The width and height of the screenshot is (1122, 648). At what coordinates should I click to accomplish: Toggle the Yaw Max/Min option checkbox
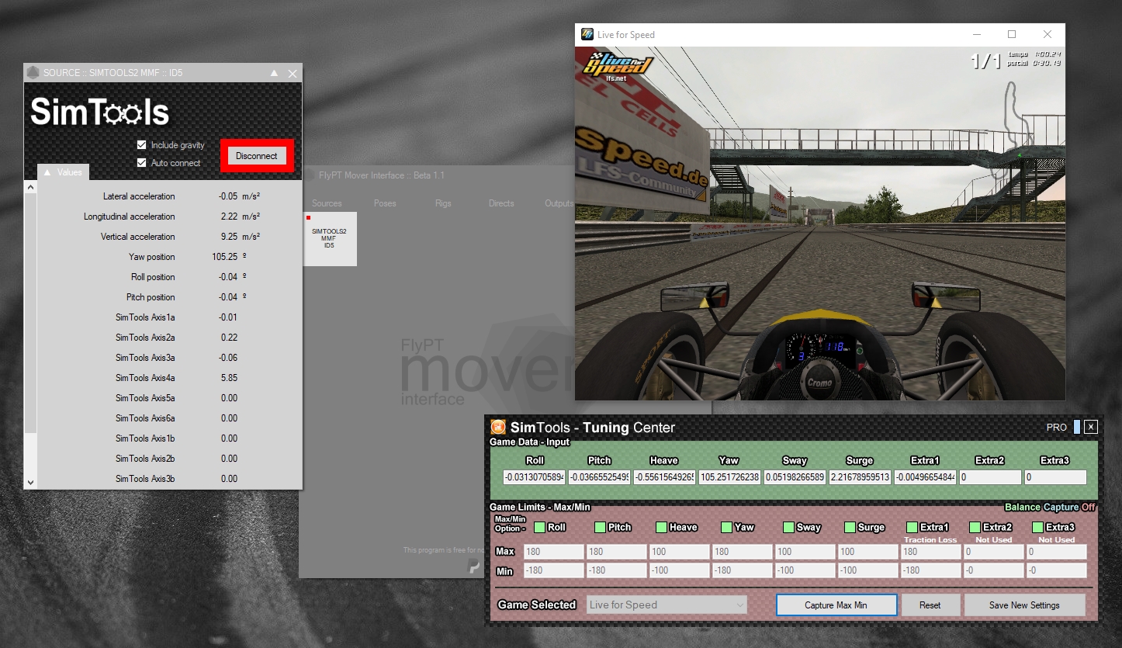(x=726, y=527)
